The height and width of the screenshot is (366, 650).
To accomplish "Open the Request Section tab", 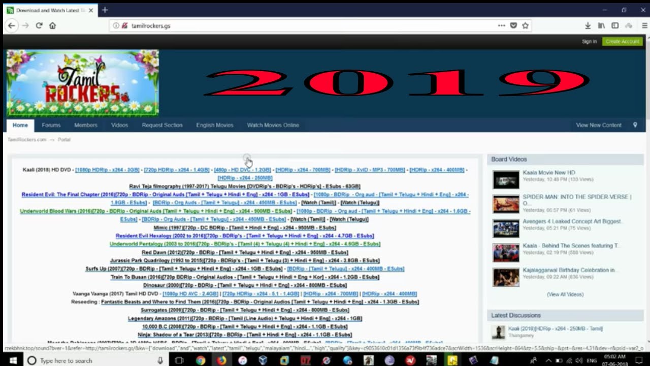I will point(162,125).
